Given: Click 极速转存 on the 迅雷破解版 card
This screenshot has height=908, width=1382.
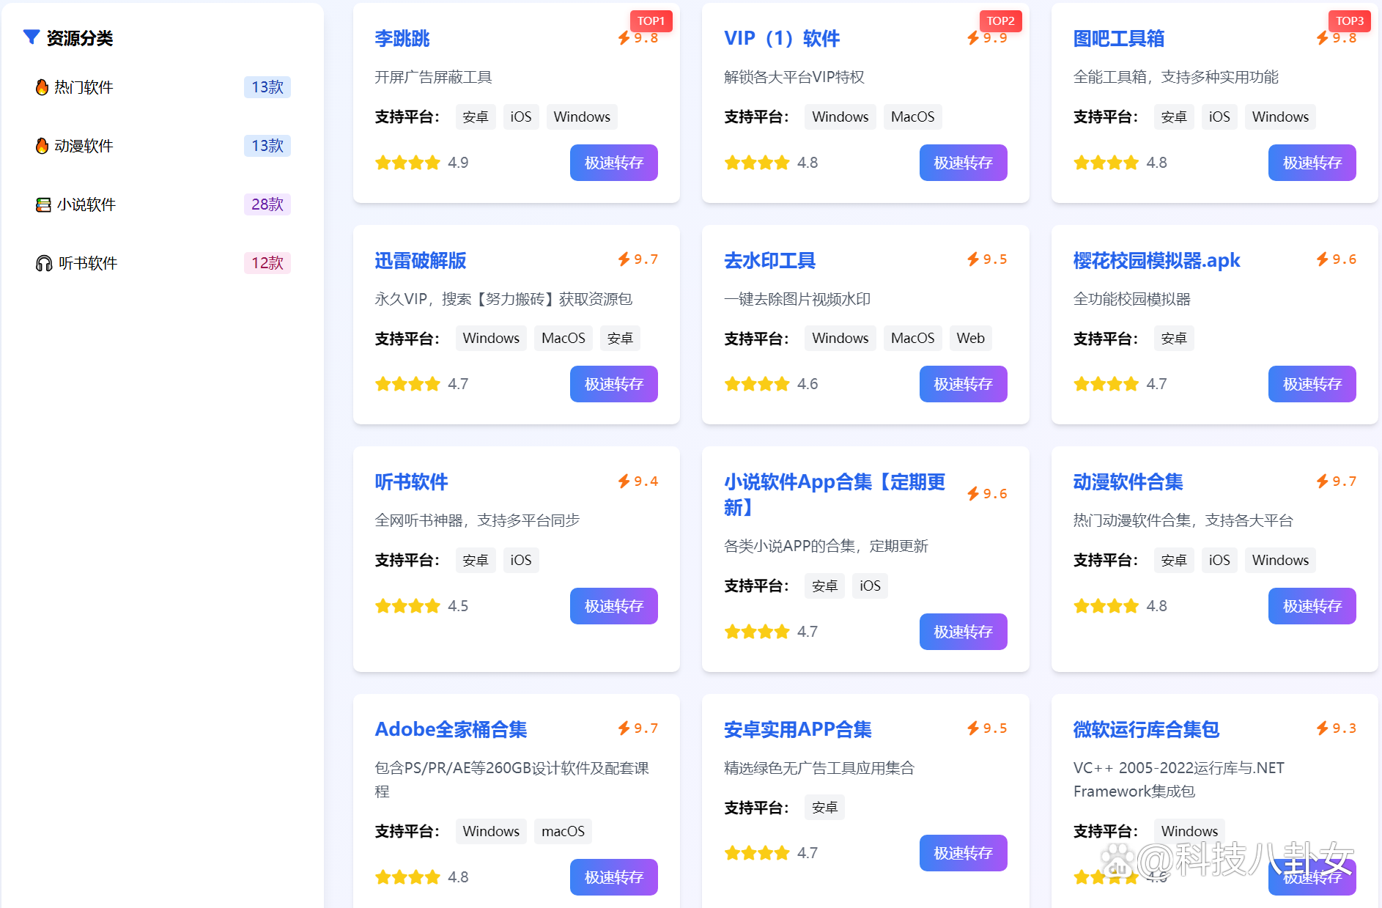Looking at the screenshot, I should (x=613, y=383).
